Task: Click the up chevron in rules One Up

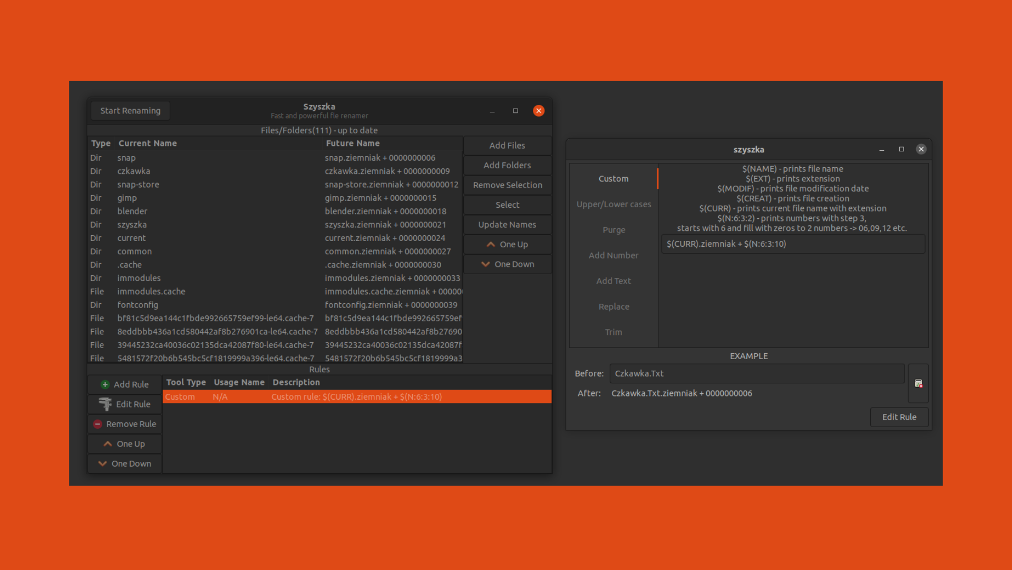Action: tap(108, 444)
